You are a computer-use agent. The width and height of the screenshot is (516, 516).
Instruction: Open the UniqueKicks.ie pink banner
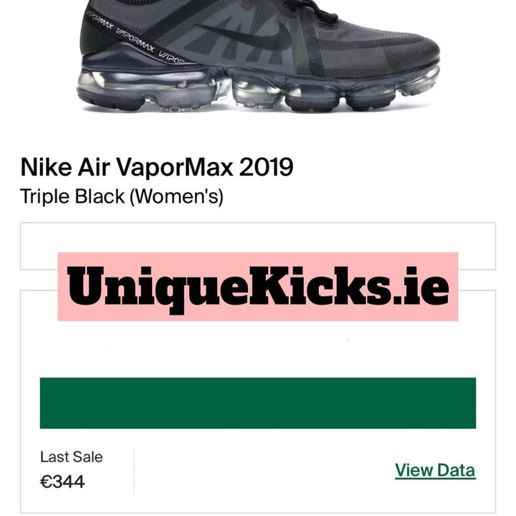(x=258, y=286)
